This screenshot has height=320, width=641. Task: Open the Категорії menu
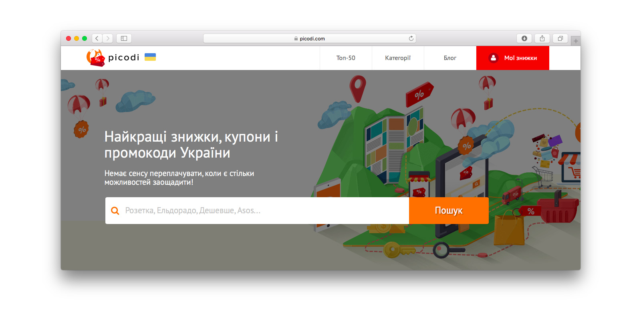pos(398,58)
